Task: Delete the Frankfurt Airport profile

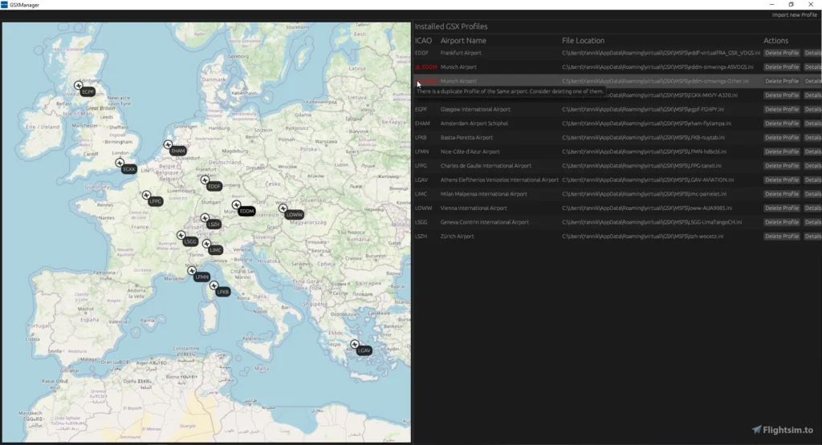Action: 781,53
